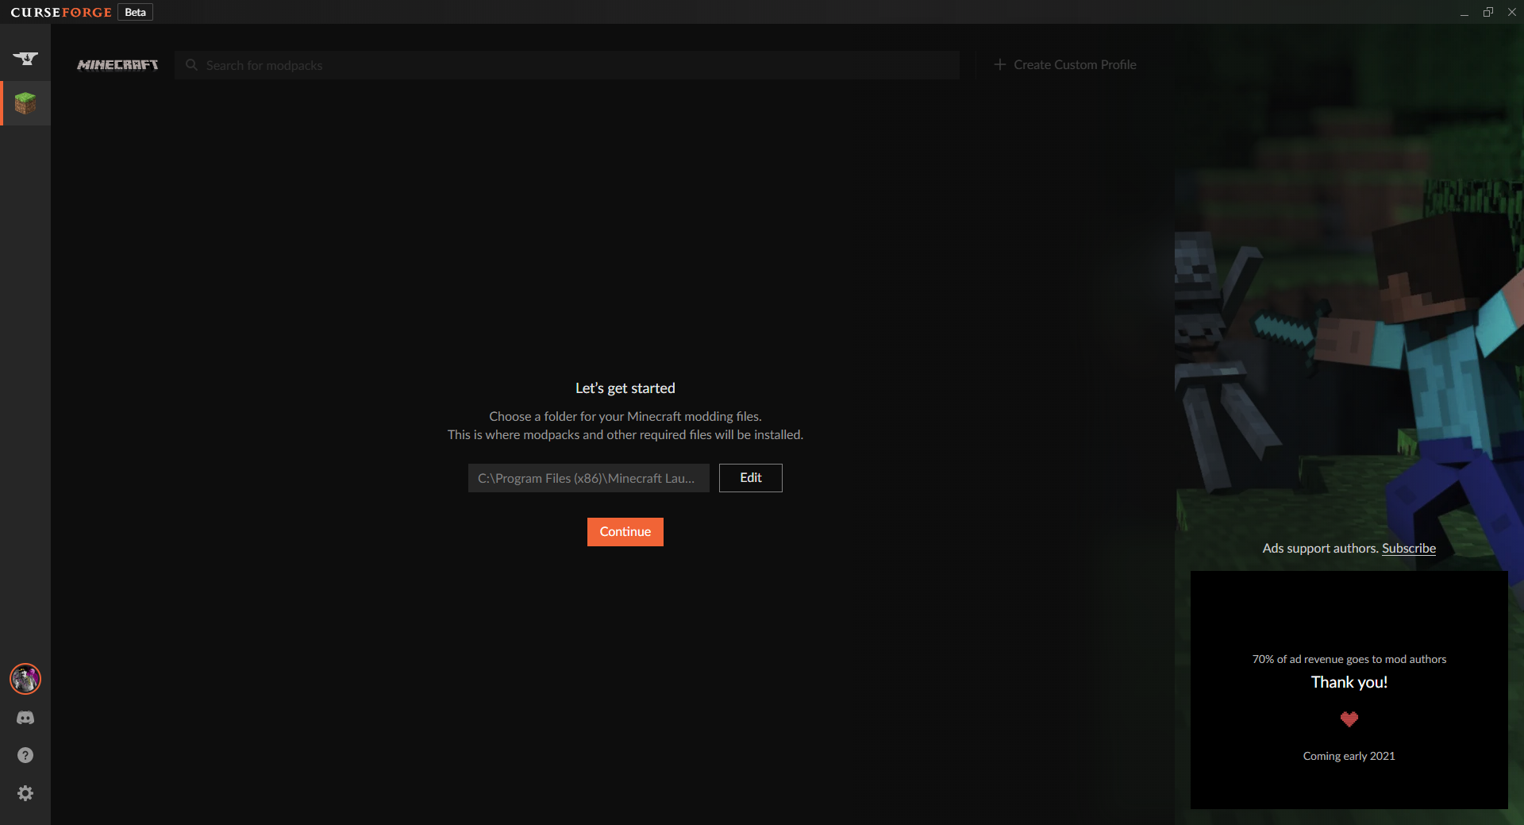Open the user profile avatar
The width and height of the screenshot is (1524, 825).
click(25, 679)
